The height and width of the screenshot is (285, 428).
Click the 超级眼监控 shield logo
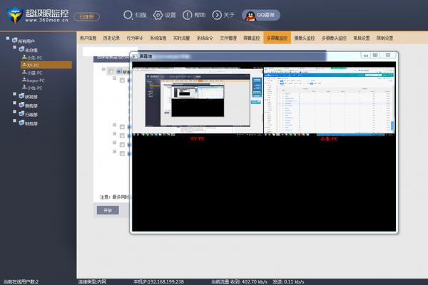(x=12, y=15)
